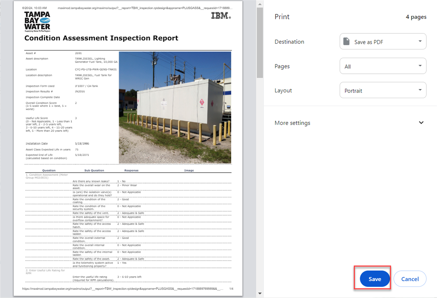The image size is (437, 298).
Task: Click the Print heading
Action: tap(282, 17)
